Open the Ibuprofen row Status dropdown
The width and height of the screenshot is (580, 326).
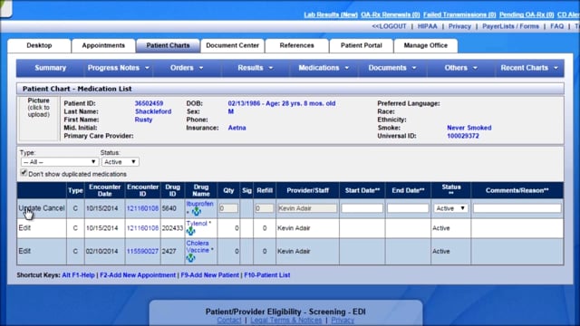coord(450,208)
